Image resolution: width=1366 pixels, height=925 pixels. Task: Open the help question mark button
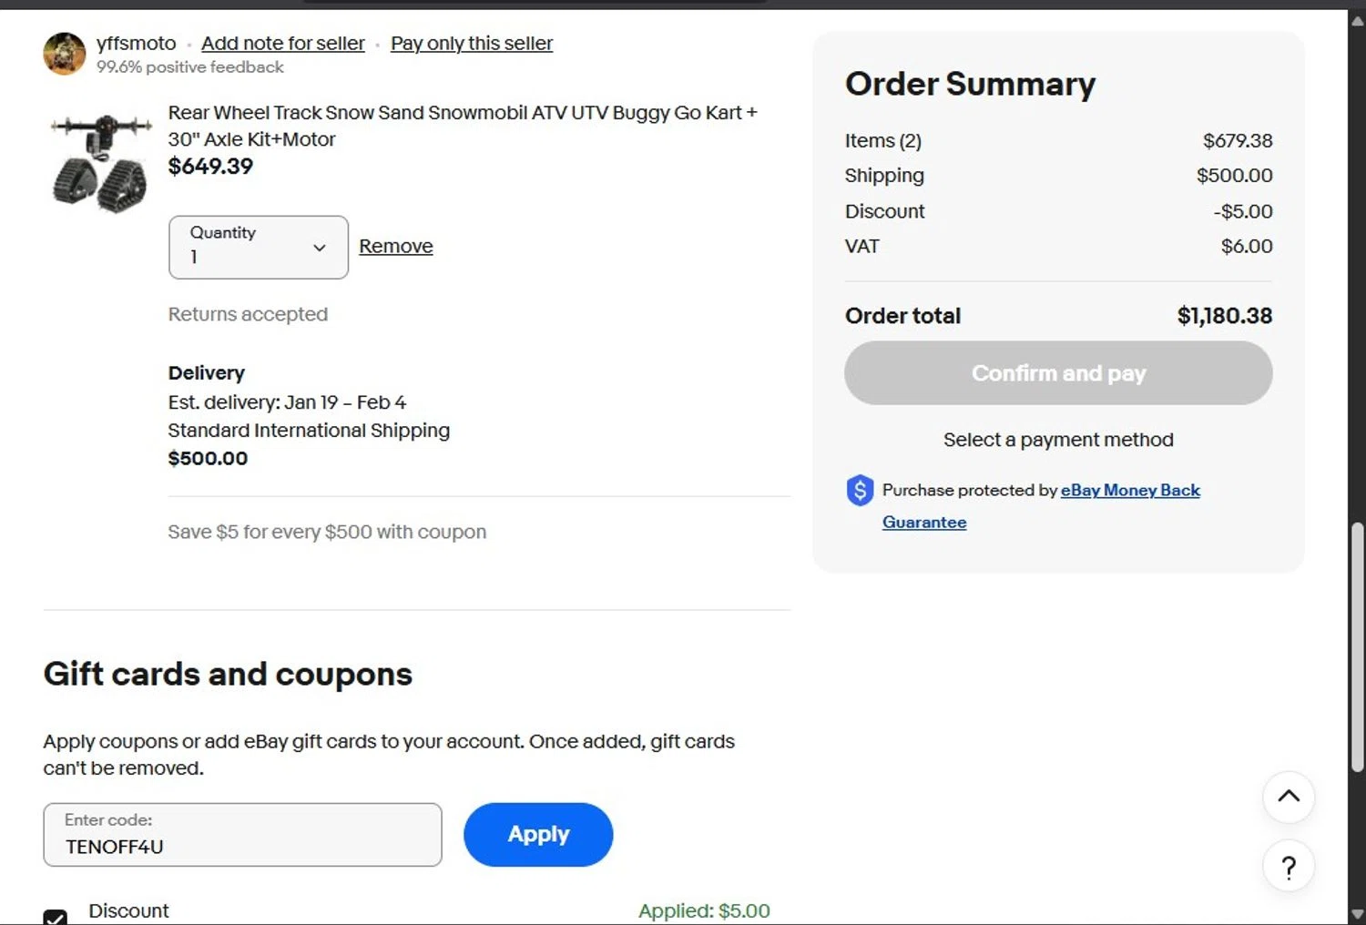click(1288, 868)
